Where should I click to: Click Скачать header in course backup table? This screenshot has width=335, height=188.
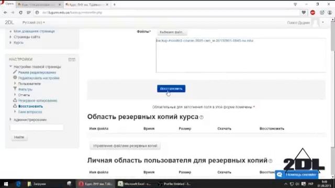coord(224,128)
